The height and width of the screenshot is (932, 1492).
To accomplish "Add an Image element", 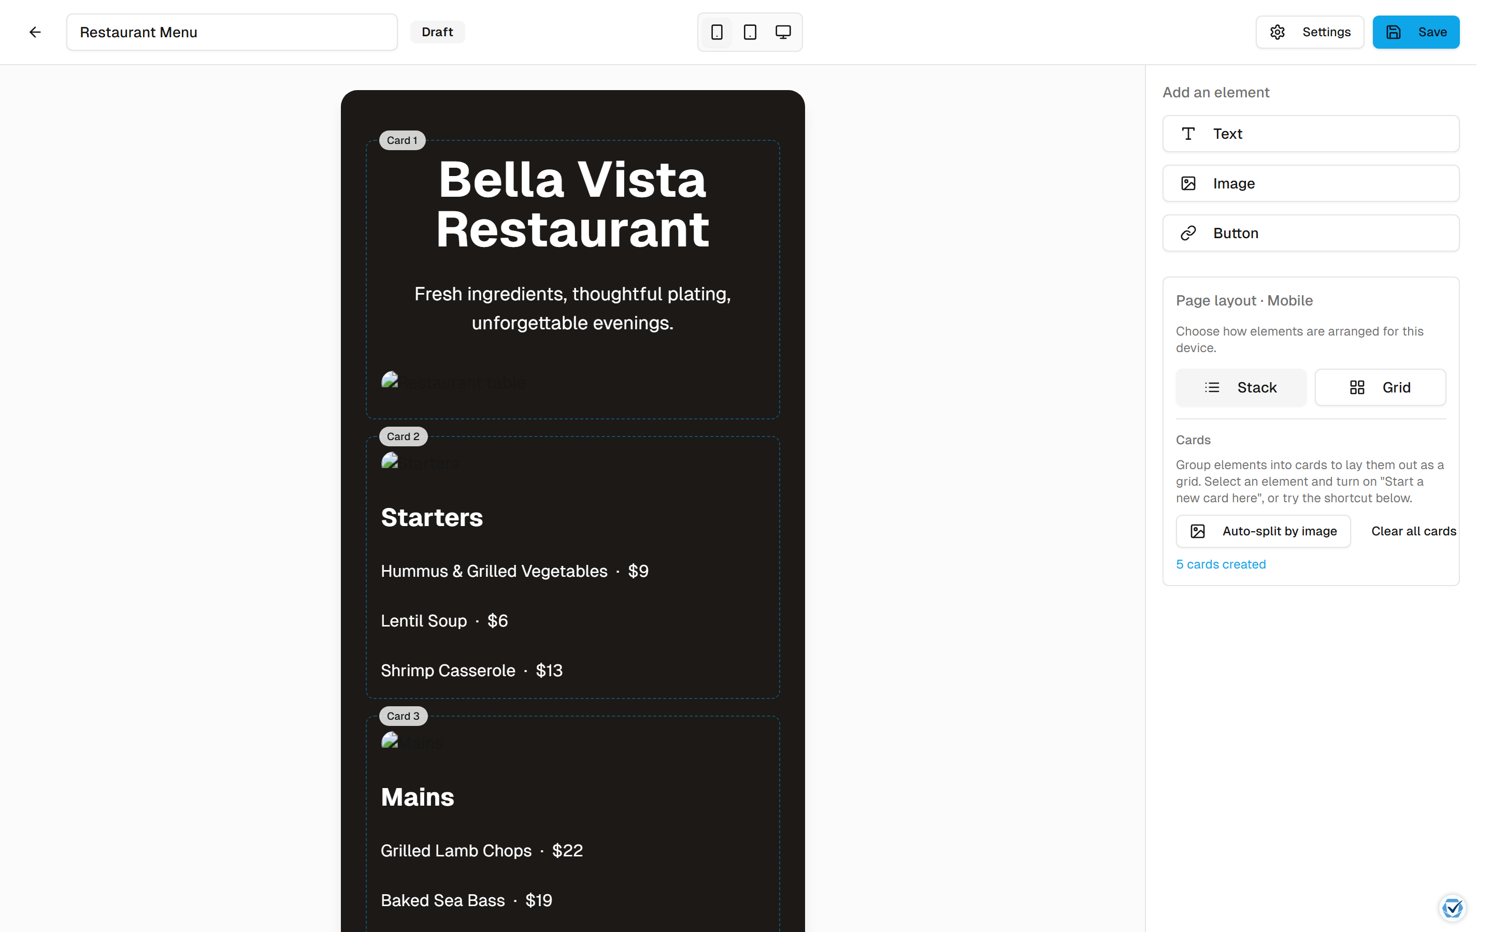I will (1311, 183).
